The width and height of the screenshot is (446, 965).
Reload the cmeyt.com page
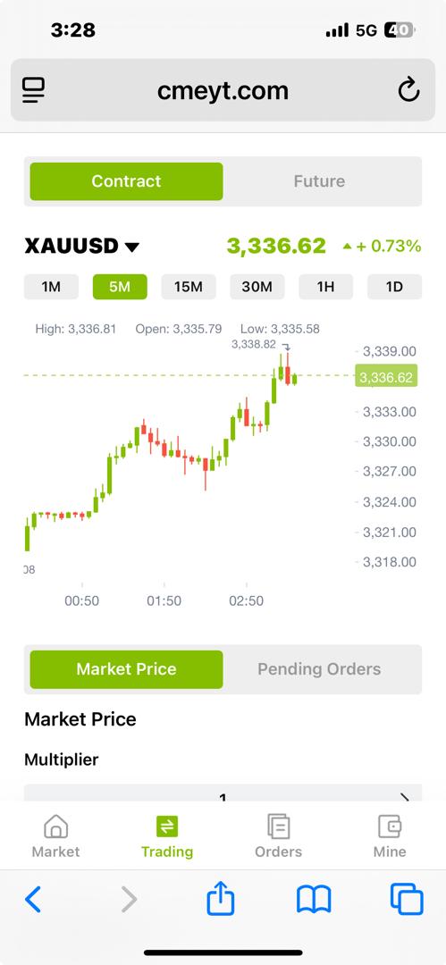pos(408,90)
